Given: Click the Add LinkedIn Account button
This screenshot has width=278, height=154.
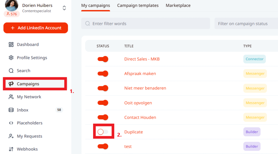Looking at the screenshot, I should point(36,28).
